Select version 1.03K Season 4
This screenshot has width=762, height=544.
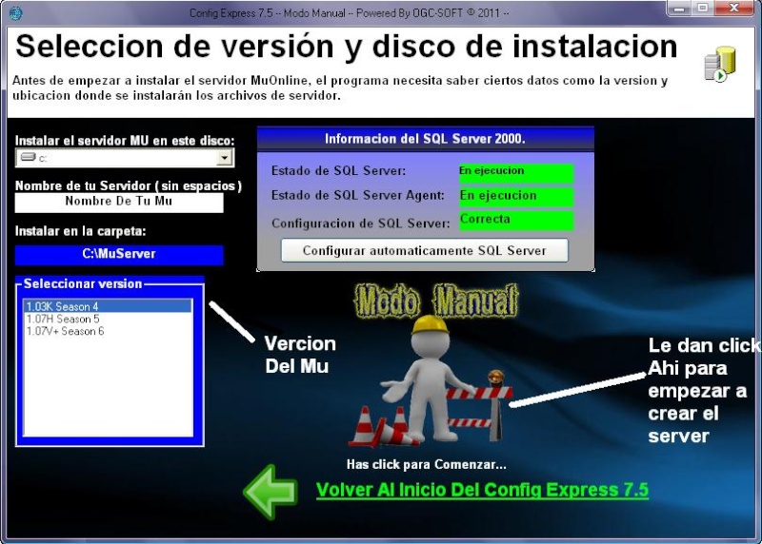click(108, 306)
